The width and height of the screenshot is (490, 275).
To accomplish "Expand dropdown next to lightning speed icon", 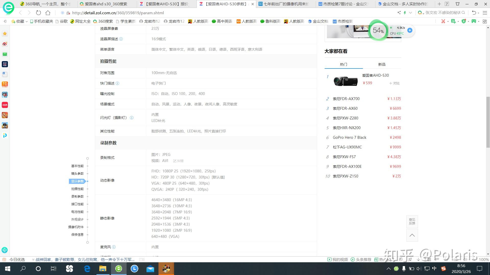I will (410, 13).
